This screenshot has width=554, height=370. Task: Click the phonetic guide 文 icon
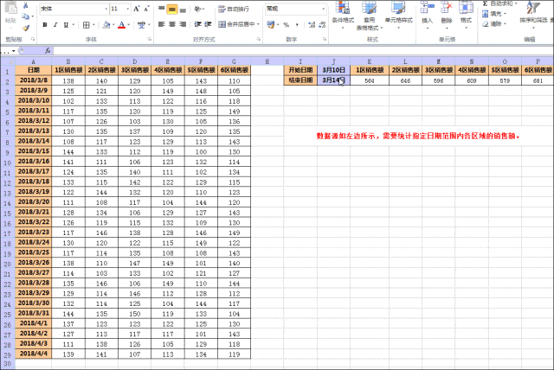pos(141,25)
